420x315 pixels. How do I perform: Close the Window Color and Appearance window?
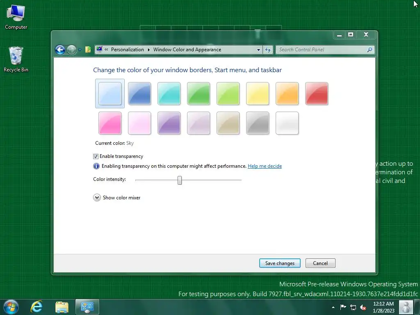coord(366,35)
